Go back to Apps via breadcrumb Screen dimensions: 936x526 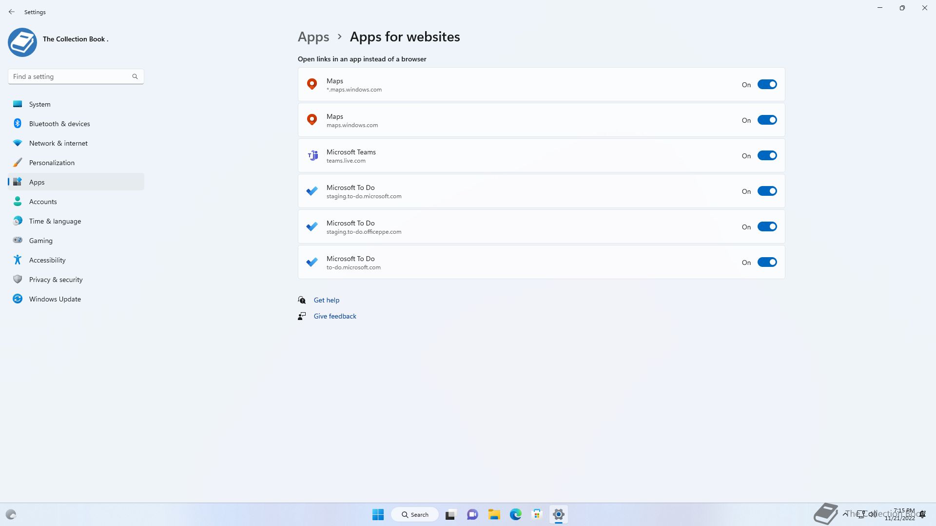[313, 37]
